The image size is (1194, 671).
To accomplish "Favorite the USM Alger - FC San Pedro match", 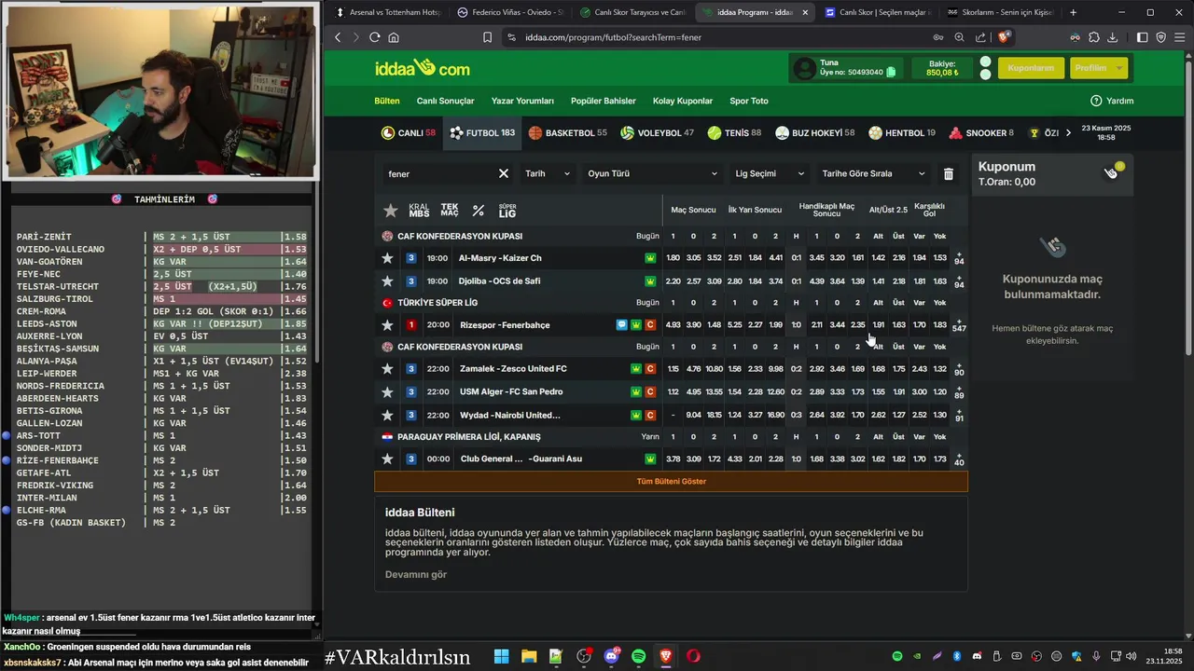I will pyautogui.click(x=387, y=392).
